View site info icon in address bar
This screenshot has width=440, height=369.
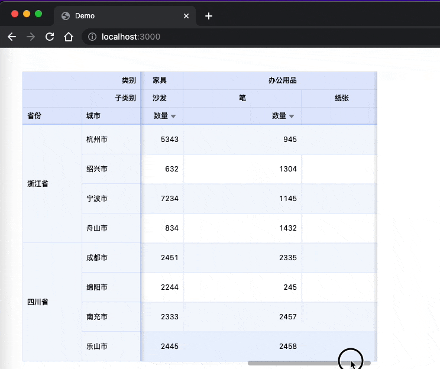[x=92, y=37]
